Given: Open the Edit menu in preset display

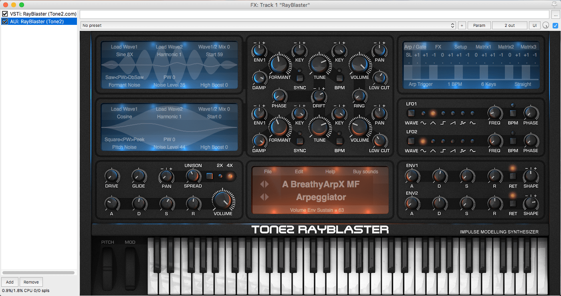Looking at the screenshot, I should click(299, 172).
